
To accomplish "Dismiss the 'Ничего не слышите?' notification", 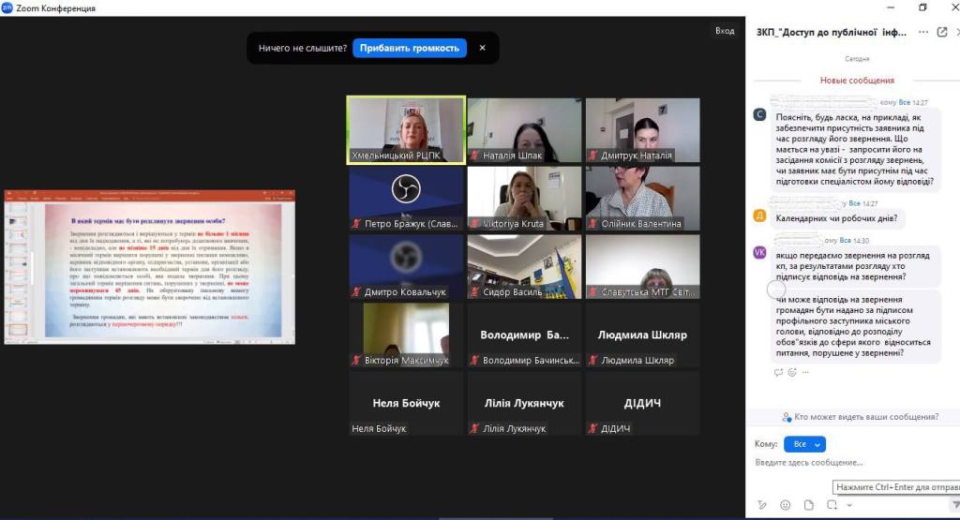I will click(483, 48).
